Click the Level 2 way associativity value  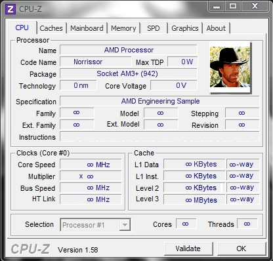pyautogui.click(x=243, y=188)
